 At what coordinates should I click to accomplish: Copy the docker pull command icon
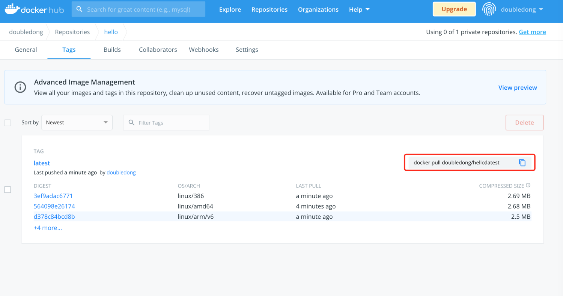click(522, 163)
